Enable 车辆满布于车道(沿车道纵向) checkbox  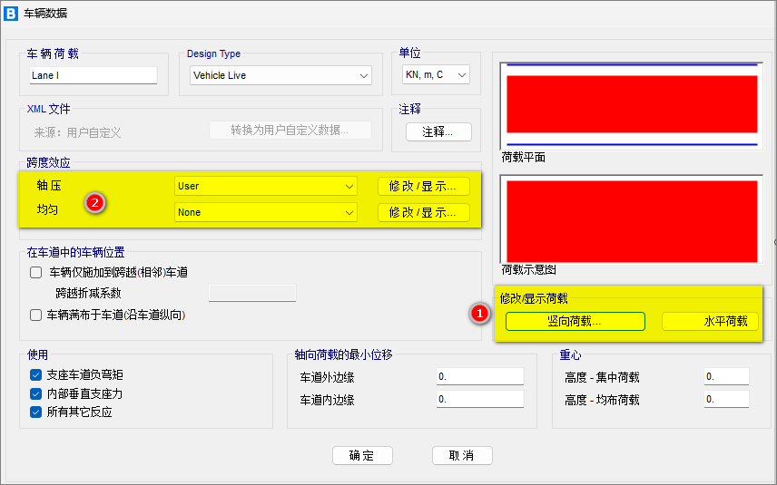pyautogui.click(x=36, y=315)
